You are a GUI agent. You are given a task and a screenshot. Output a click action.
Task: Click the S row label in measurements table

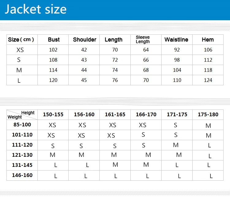19,60
